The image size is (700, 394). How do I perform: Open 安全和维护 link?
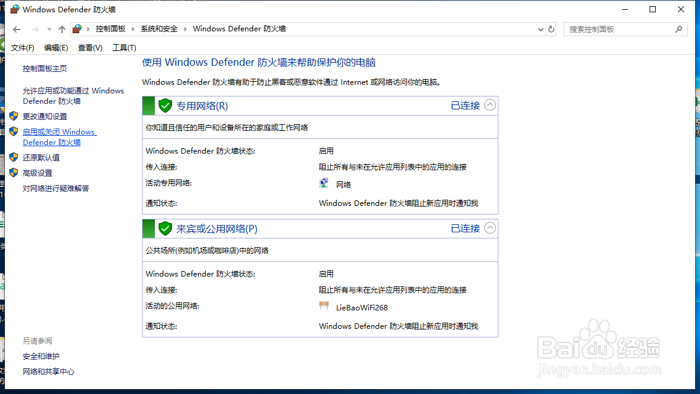41,357
